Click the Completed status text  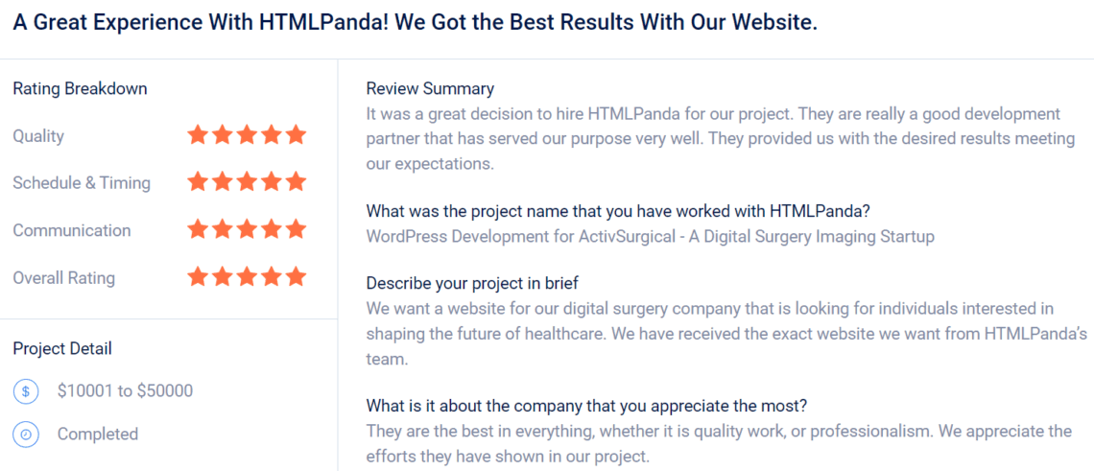[x=98, y=434]
